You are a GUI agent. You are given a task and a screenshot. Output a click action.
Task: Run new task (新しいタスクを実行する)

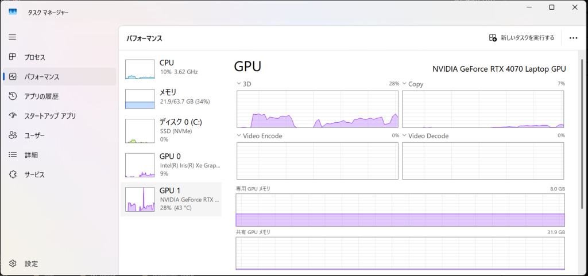(521, 38)
